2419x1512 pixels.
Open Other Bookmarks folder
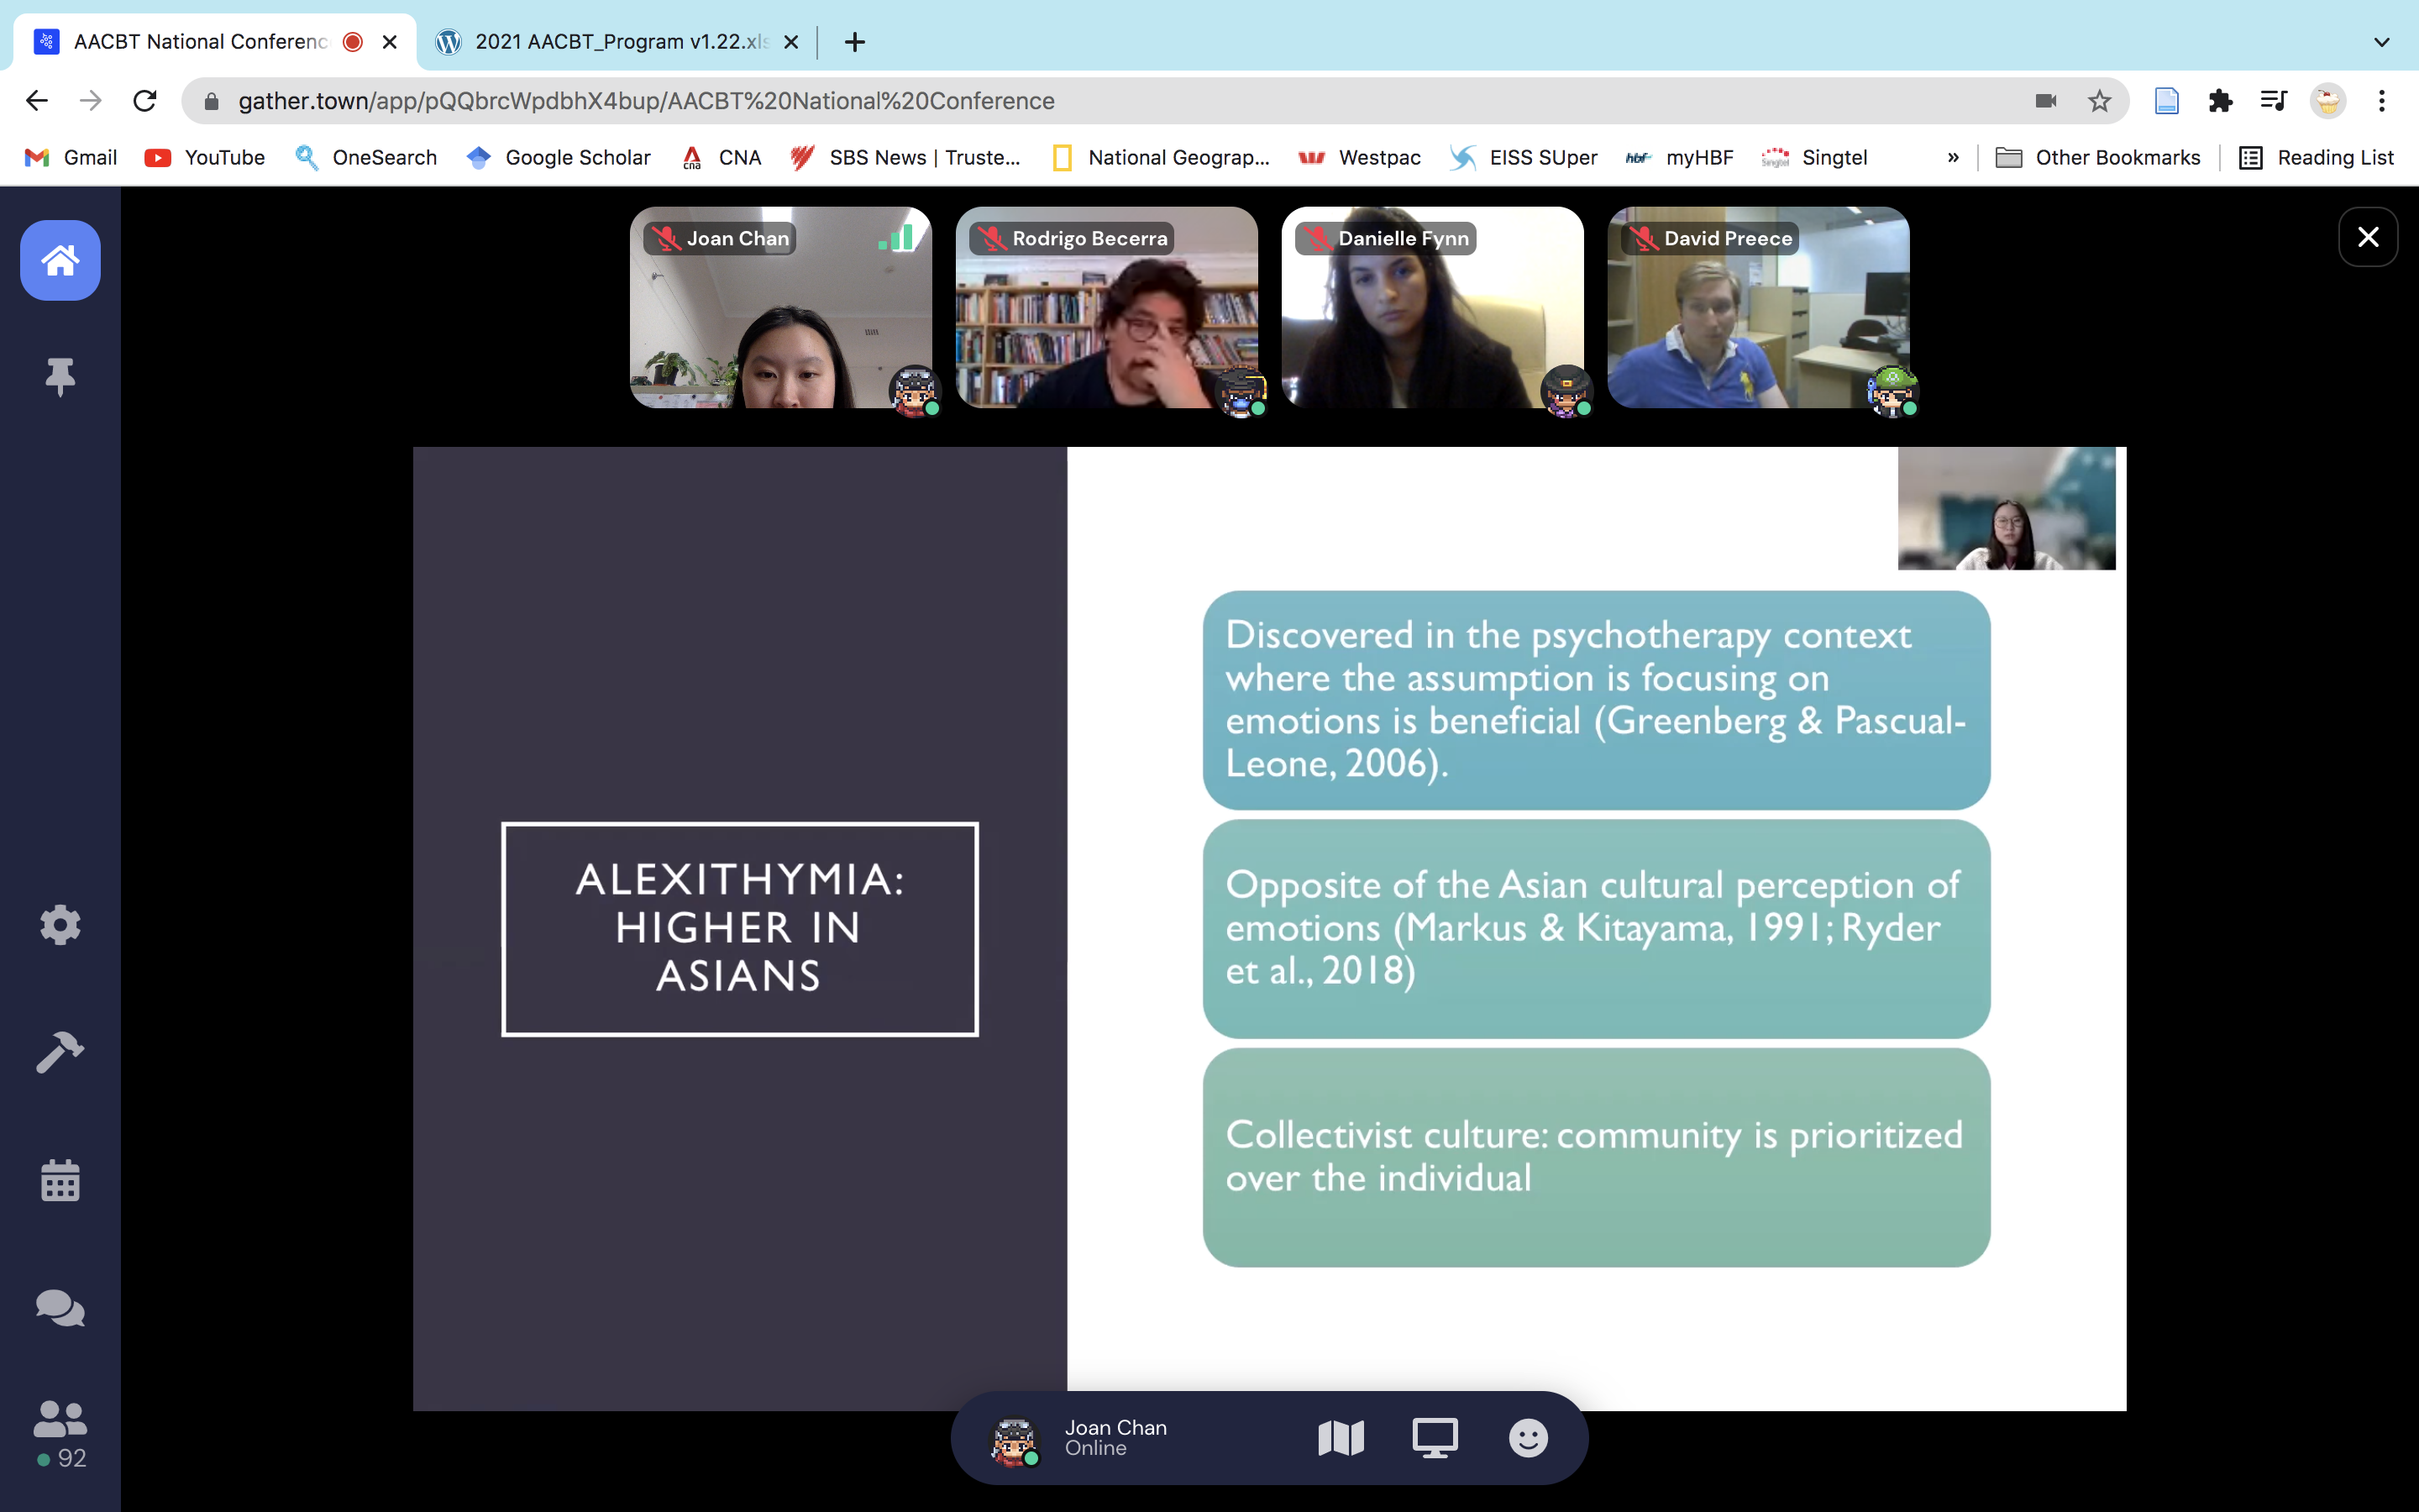point(2098,157)
